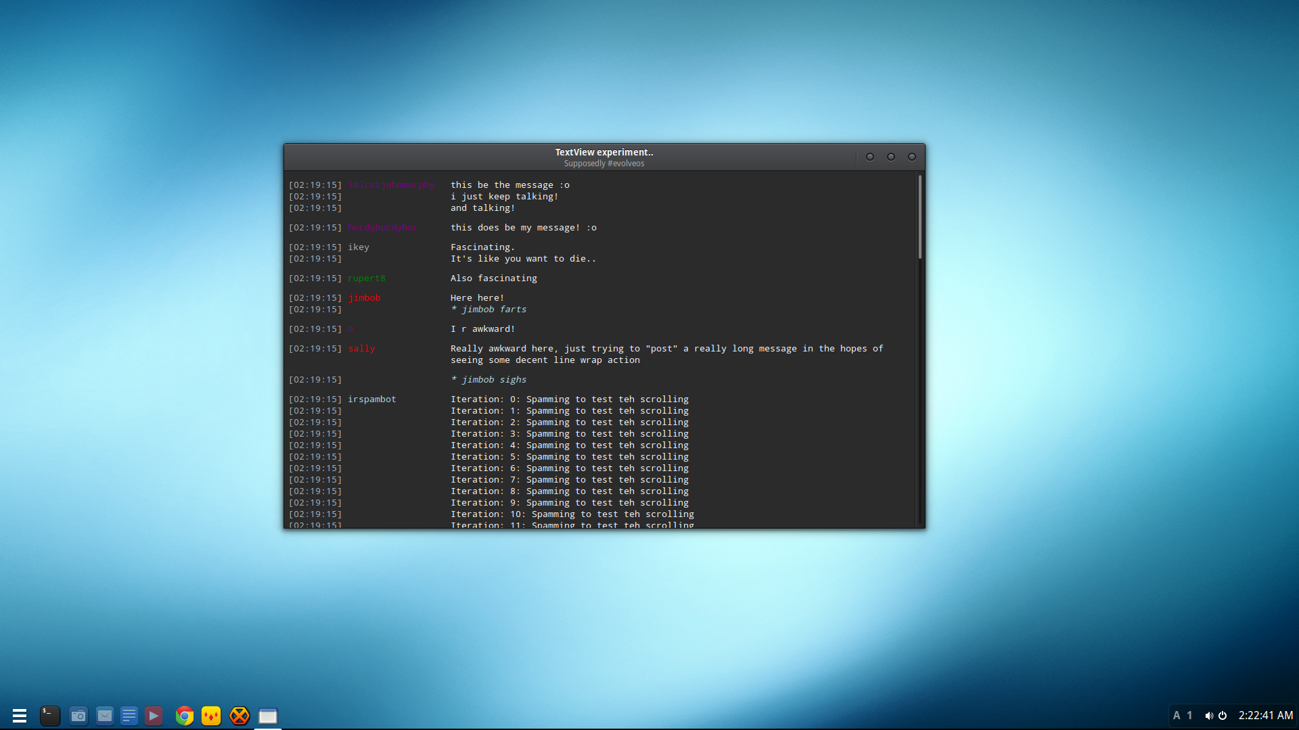Screen dimensions: 1299x730
Task: Close the TextView experiment window
Action: 912,157
